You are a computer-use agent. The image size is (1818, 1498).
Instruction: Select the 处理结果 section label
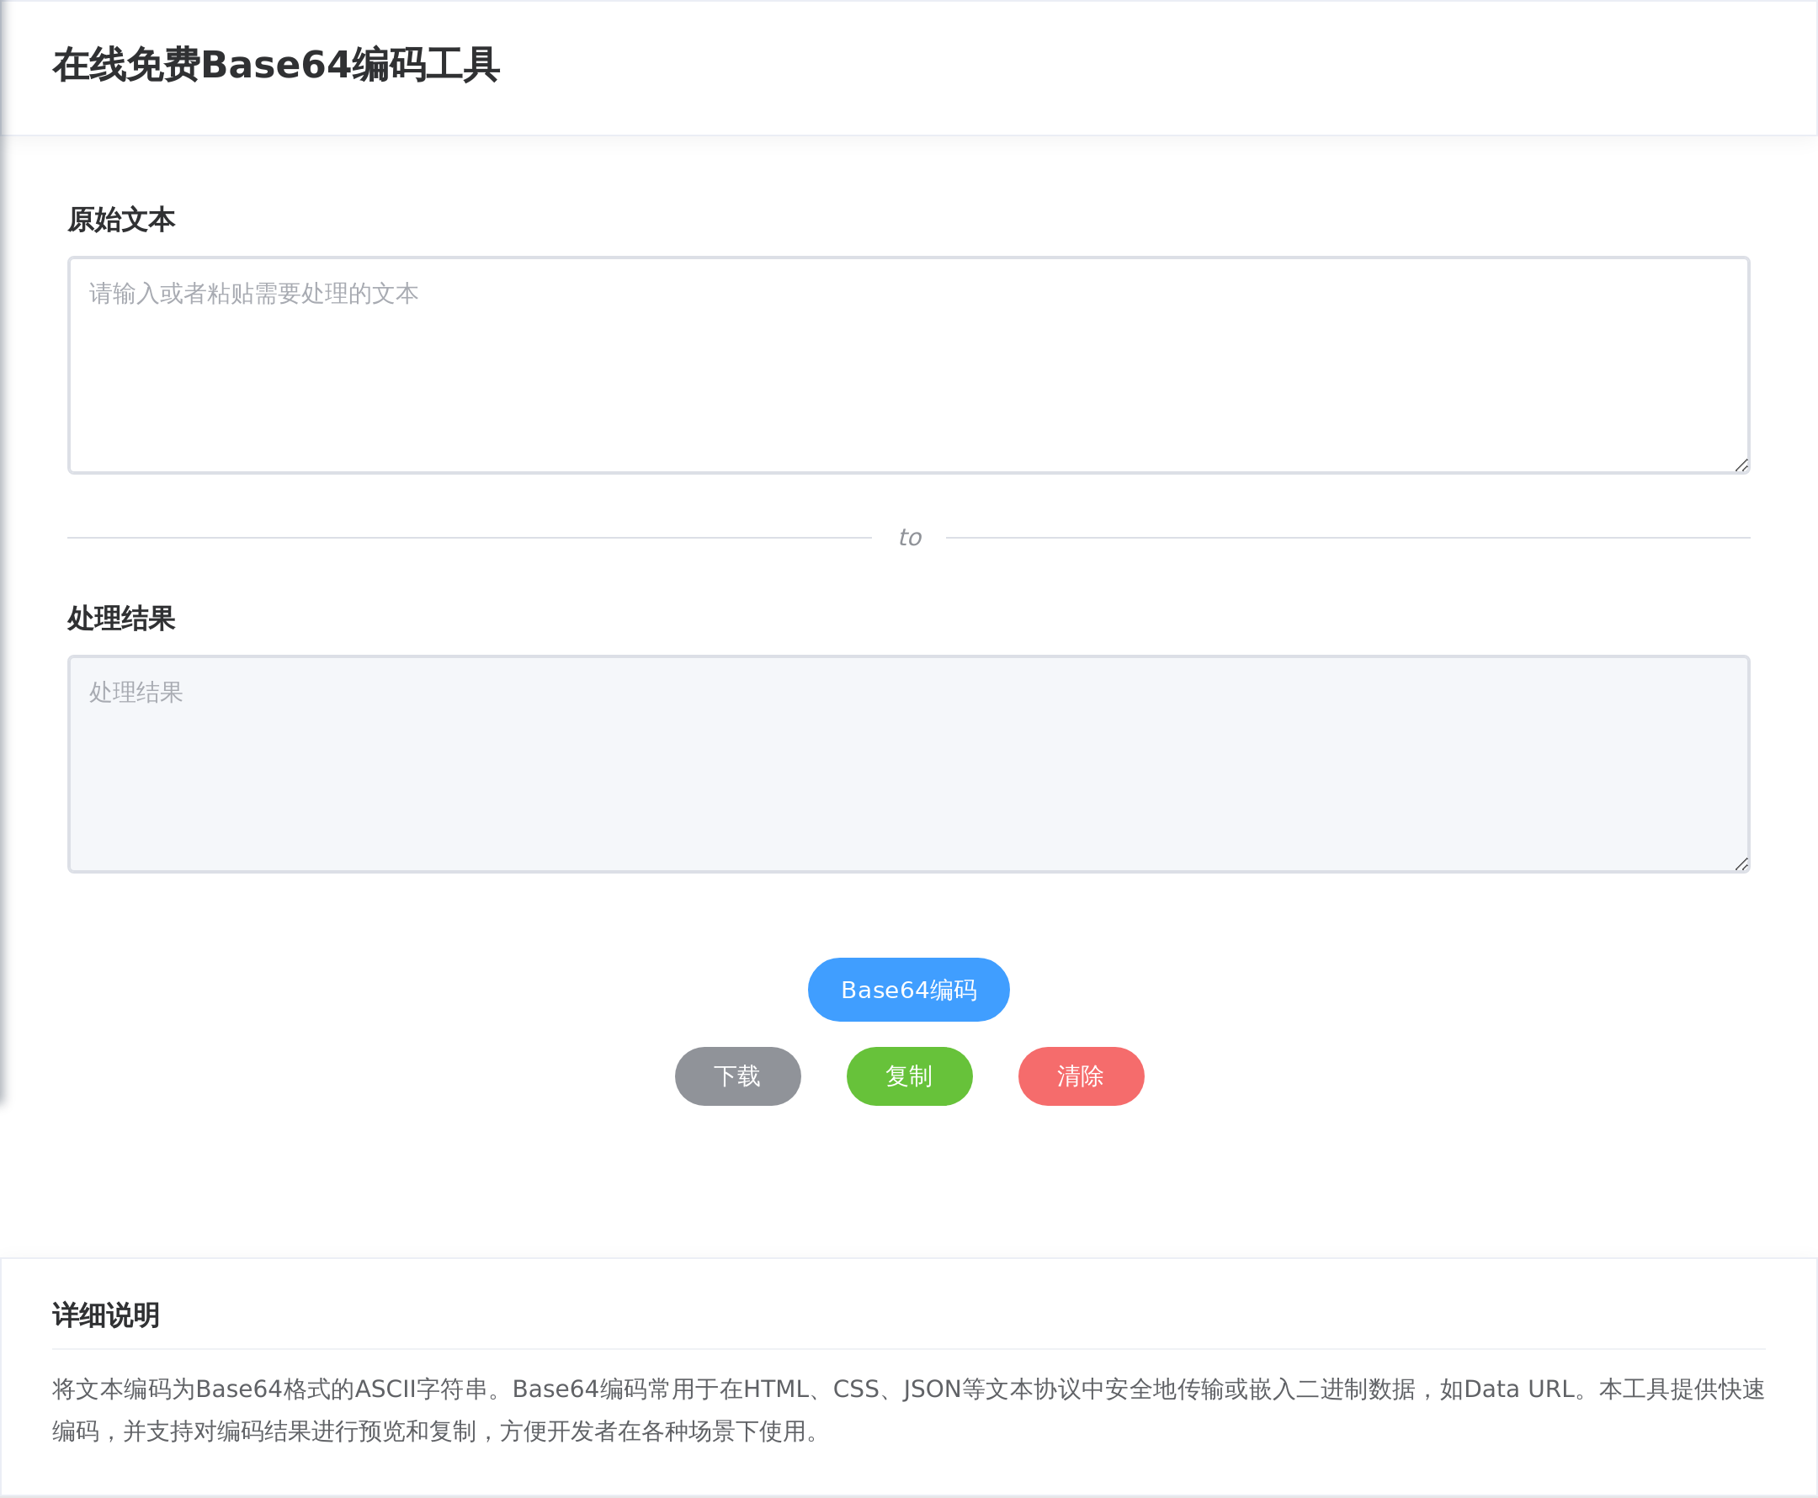coord(120,619)
